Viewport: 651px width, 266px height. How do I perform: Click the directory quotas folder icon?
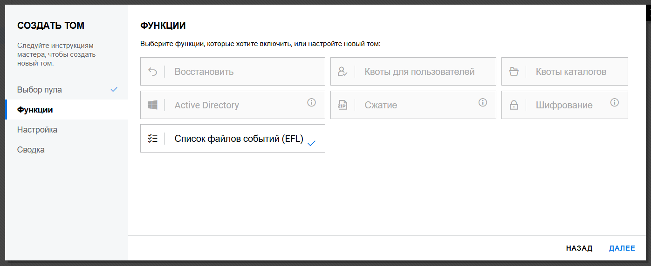[514, 72]
